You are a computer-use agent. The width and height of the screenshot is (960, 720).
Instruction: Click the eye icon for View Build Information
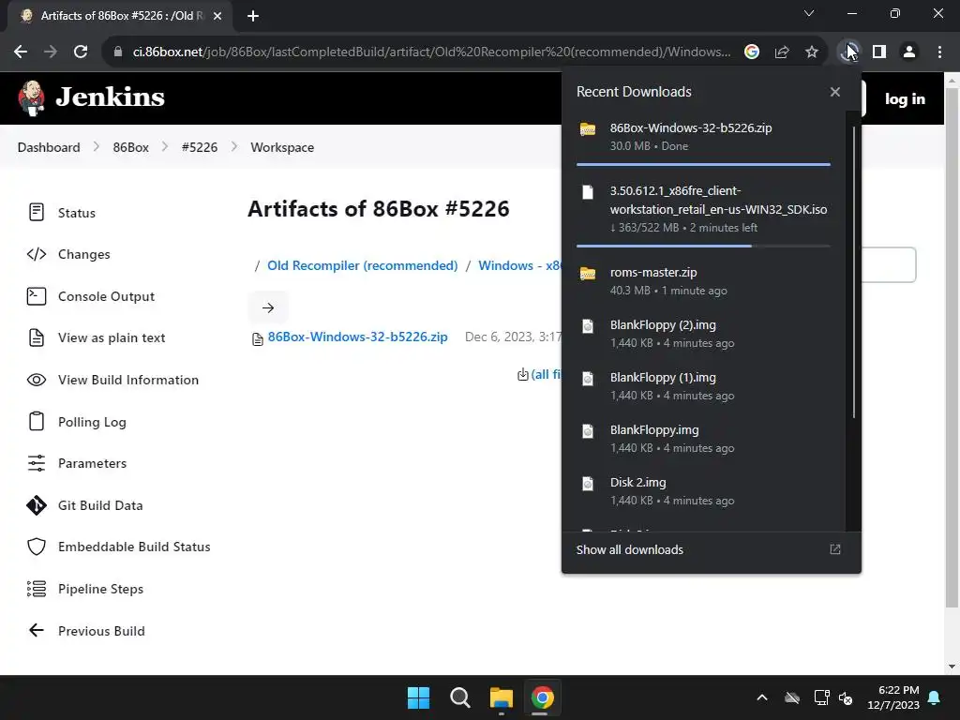pos(37,380)
